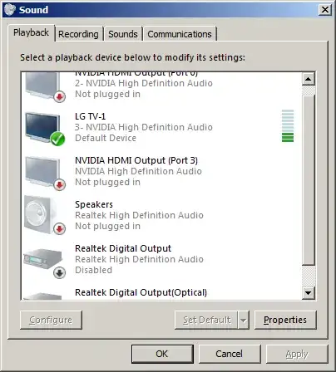Click the Apply button
Viewport: 336px width, 372px height.
(297, 354)
